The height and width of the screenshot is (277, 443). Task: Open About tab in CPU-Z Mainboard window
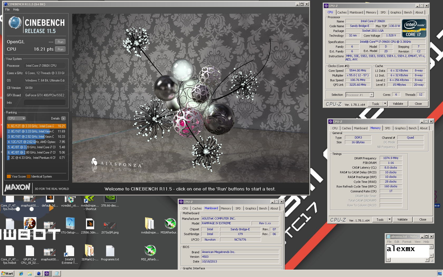(274, 208)
